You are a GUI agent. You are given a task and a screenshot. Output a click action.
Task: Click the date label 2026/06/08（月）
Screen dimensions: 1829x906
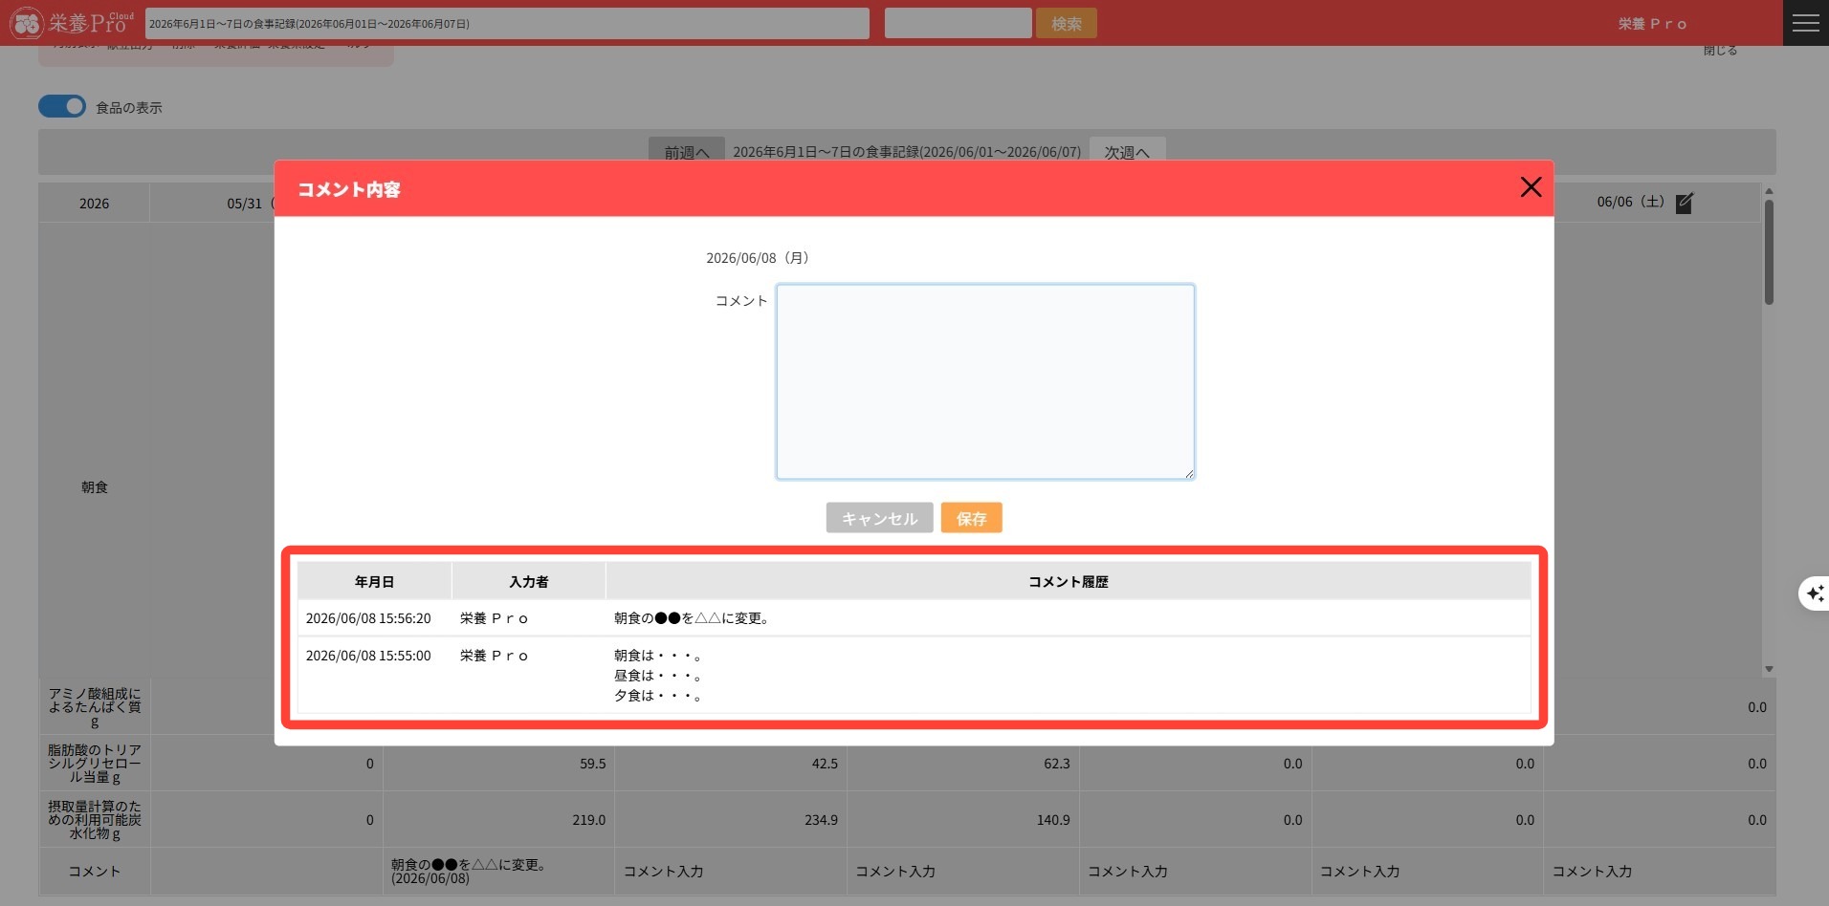[760, 258]
